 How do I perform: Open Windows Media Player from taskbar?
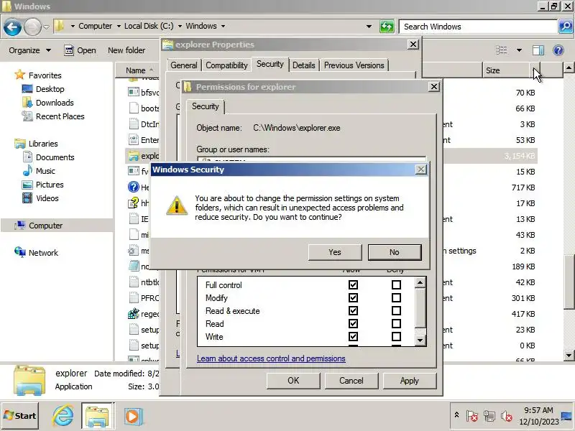point(133,417)
